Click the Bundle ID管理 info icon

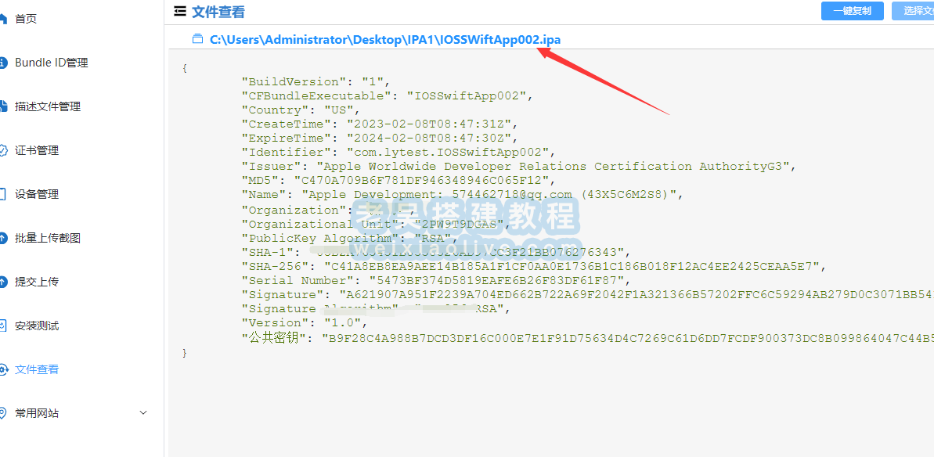pyautogui.click(x=3, y=63)
